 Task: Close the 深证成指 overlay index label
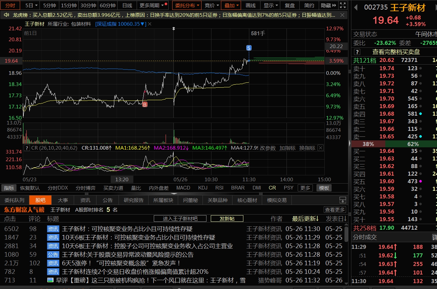point(150,24)
